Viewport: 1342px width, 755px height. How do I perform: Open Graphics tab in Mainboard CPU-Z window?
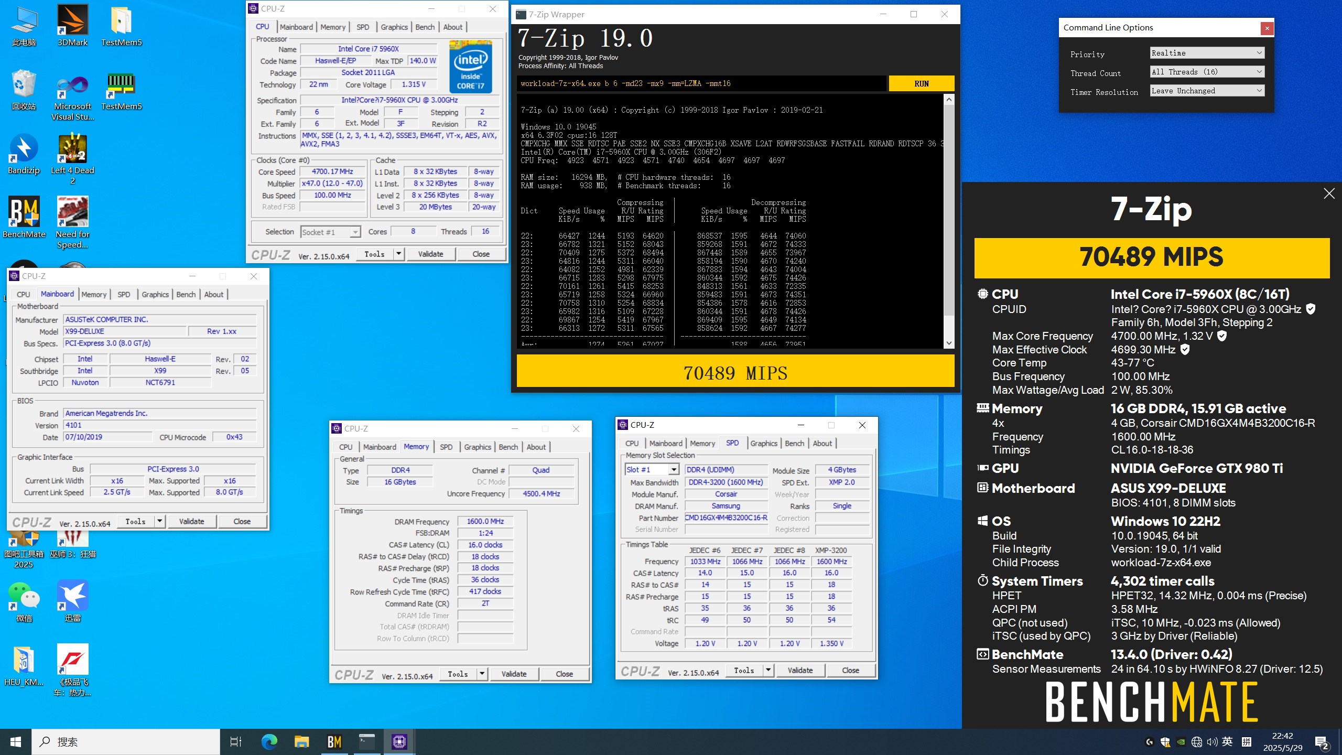155,295
